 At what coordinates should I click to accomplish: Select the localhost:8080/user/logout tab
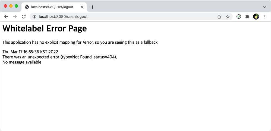54,7
